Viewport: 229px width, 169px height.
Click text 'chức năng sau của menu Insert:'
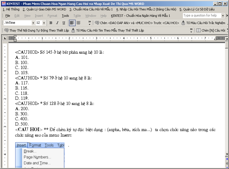(x=44, y=135)
